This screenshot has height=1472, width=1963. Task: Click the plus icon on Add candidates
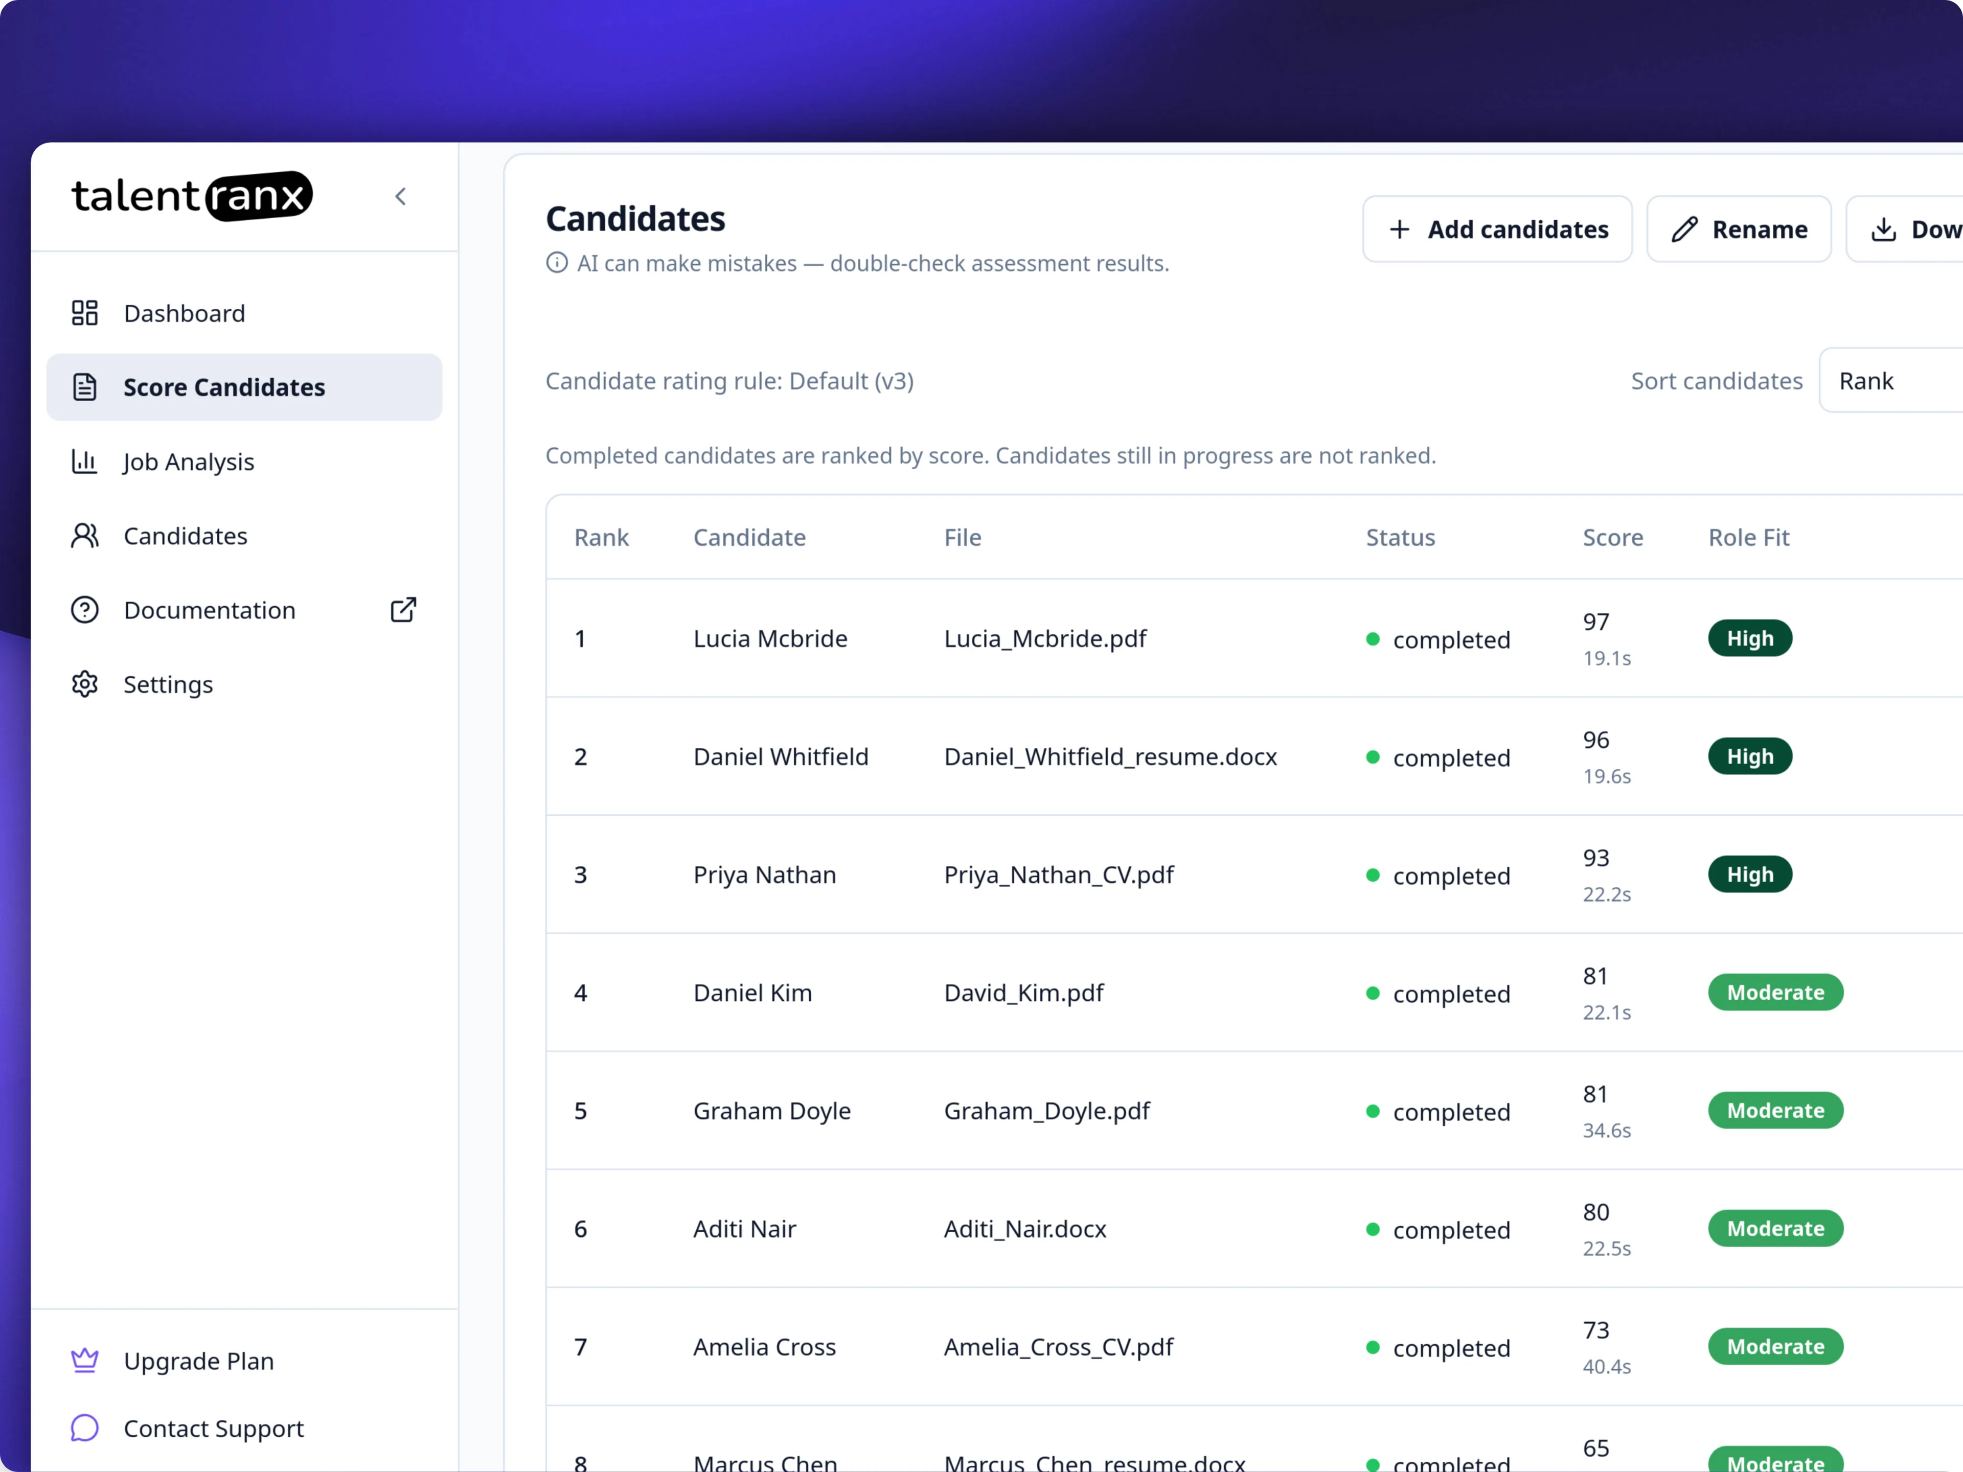[1400, 229]
